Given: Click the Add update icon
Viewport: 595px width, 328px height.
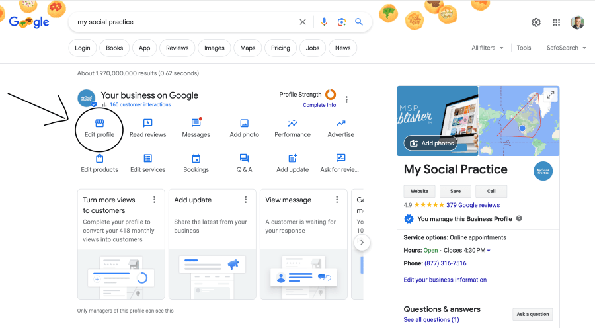Looking at the screenshot, I should point(293,158).
